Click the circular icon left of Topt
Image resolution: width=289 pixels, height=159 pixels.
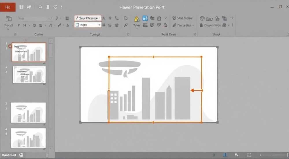[202, 18]
